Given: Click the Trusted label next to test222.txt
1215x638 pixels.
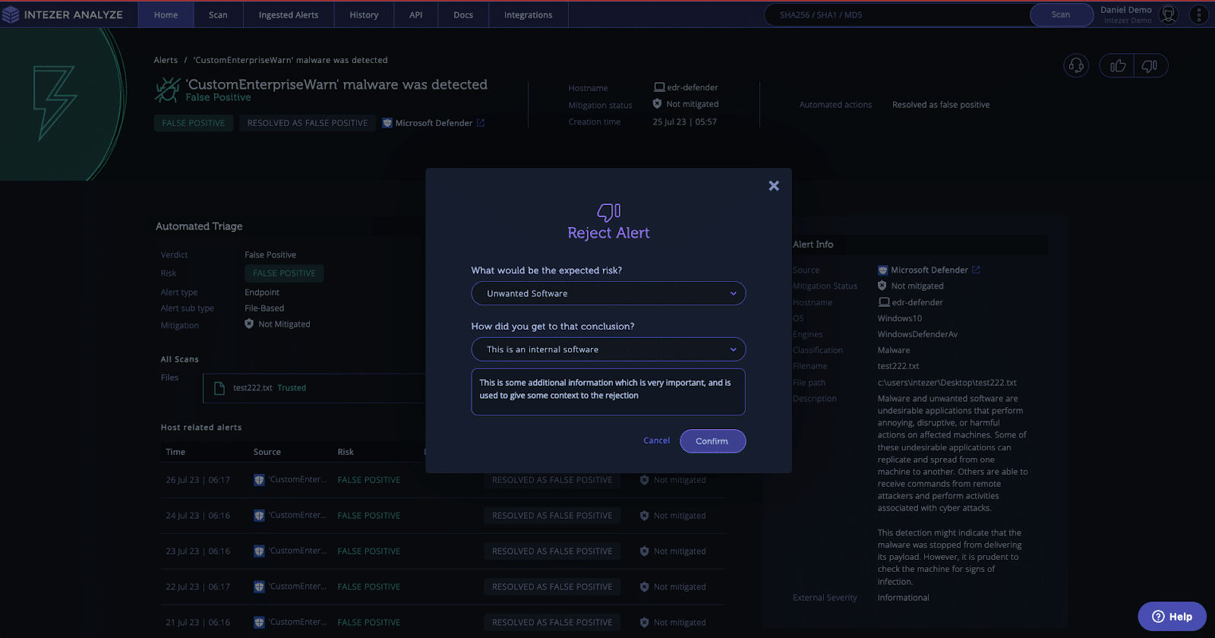Looking at the screenshot, I should click(292, 388).
